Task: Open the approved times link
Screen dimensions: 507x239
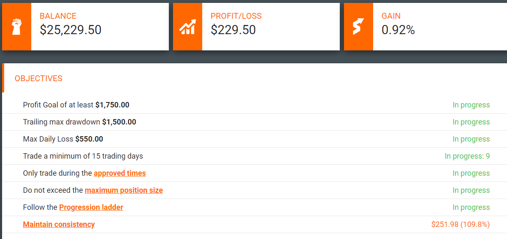Action: tap(120, 173)
